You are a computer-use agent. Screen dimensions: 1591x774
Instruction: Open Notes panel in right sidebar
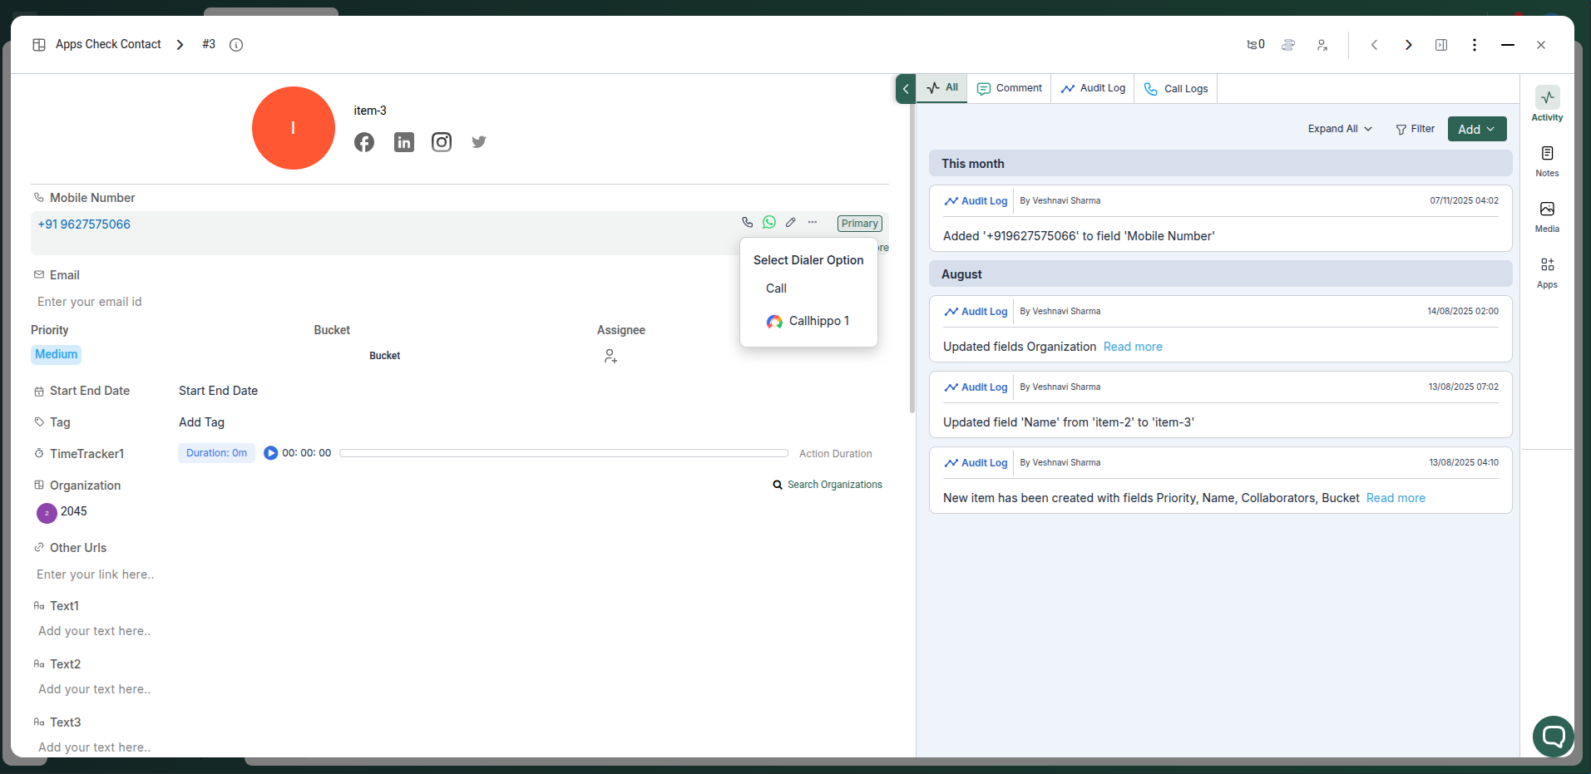click(x=1547, y=160)
